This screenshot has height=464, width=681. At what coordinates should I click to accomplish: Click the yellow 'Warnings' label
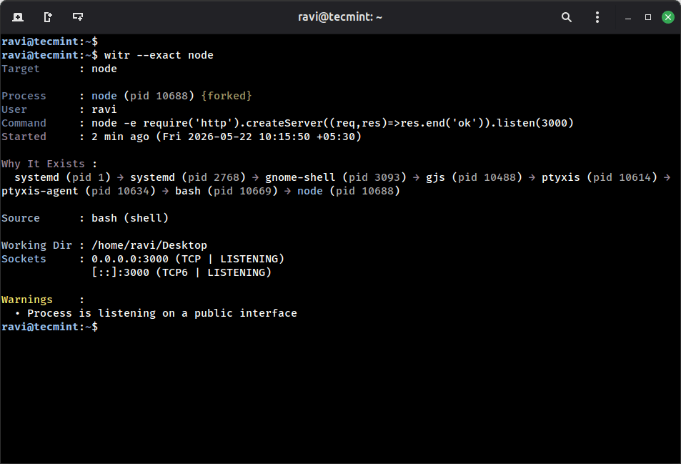click(27, 300)
